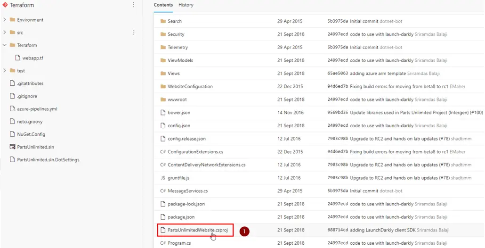Screen dimensions: 485x248
Task: Open the azure-pipelines.yml file
Action: (37, 109)
